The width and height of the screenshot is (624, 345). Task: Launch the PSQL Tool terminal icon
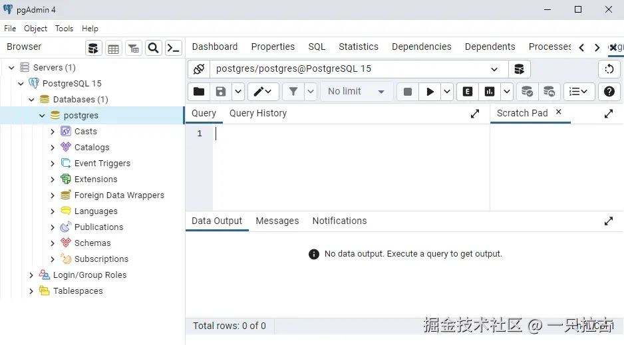(174, 49)
